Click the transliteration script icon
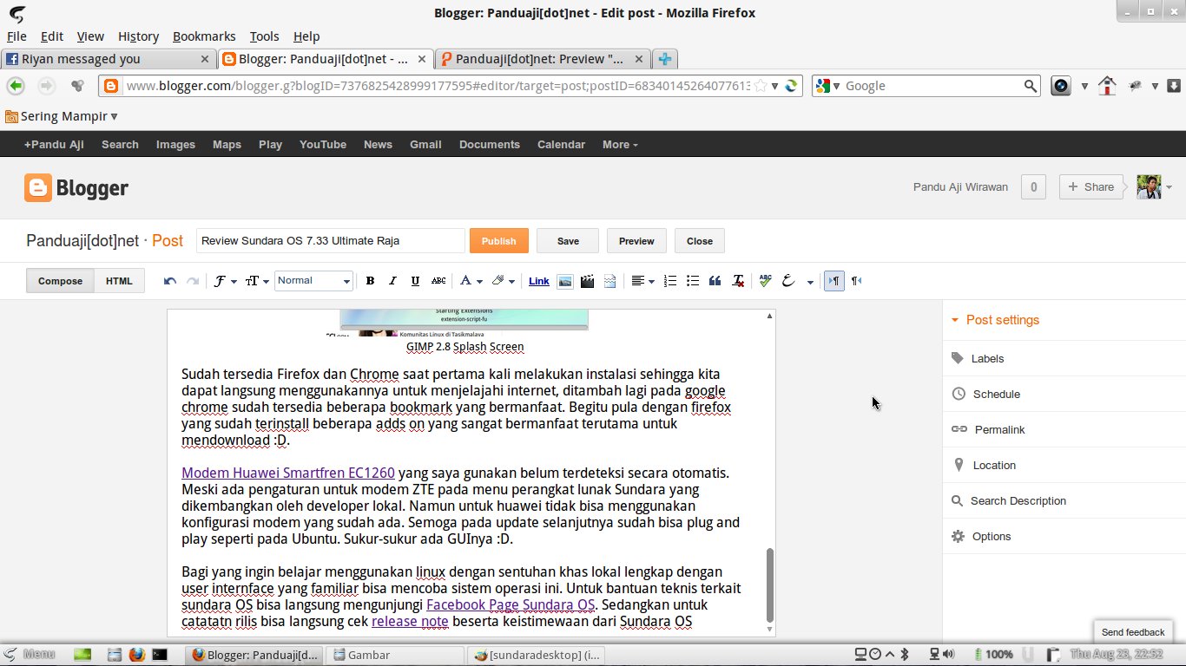This screenshot has height=666, width=1186. (x=788, y=281)
